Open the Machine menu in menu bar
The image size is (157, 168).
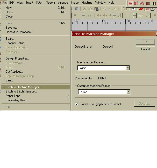pyautogui.click(x=87, y=3)
